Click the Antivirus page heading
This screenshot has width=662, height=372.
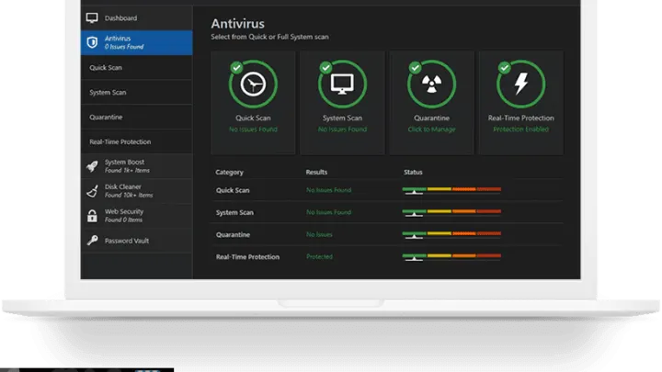tap(238, 24)
